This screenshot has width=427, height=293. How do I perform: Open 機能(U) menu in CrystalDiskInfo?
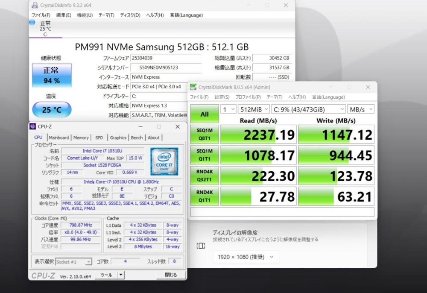85,15
